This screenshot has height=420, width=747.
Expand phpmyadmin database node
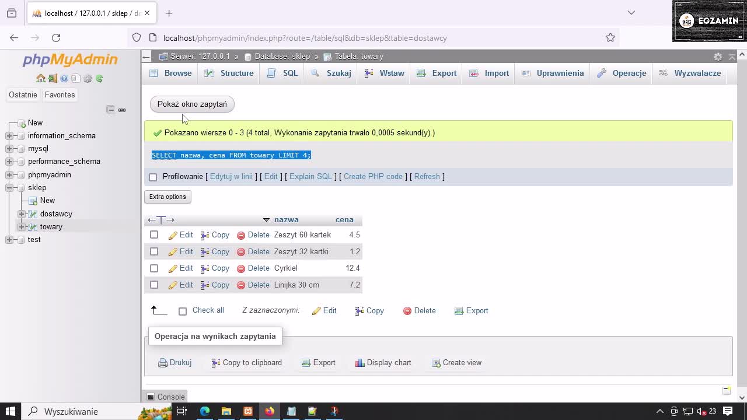(x=9, y=175)
